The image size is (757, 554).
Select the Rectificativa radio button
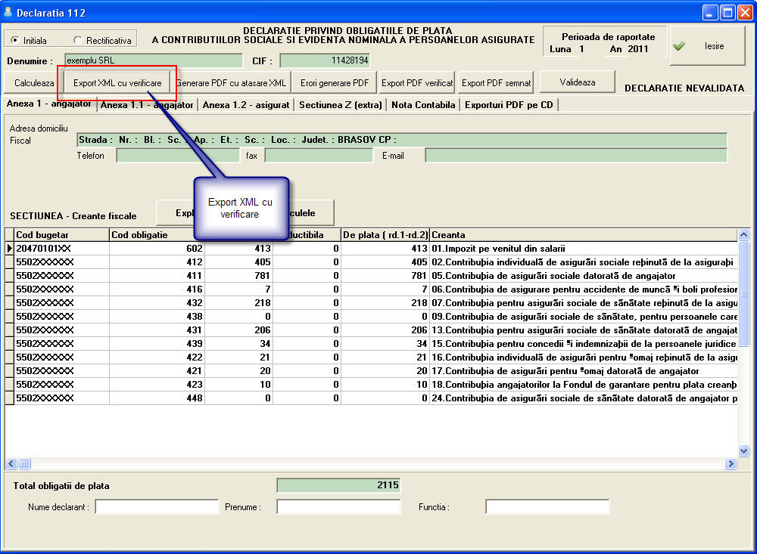pyautogui.click(x=77, y=40)
